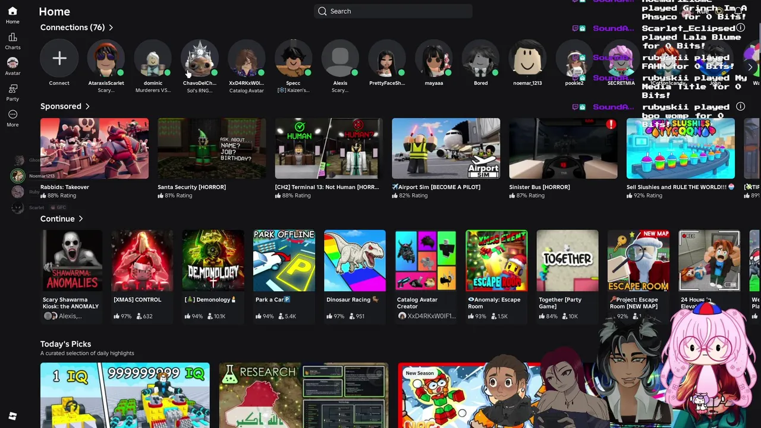The image size is (761, 428).
Task: Click the Santa Security [HORROR] title
Action: [191, 187]
